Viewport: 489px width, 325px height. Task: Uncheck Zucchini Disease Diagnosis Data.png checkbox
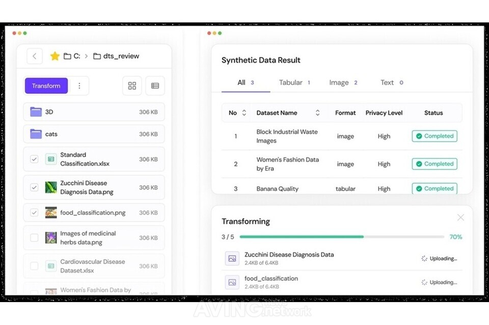point(34,187)
